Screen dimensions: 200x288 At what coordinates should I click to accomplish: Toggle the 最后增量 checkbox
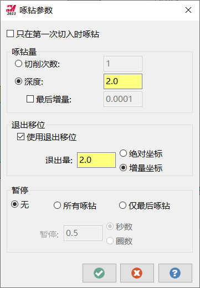tap(30, 99)
